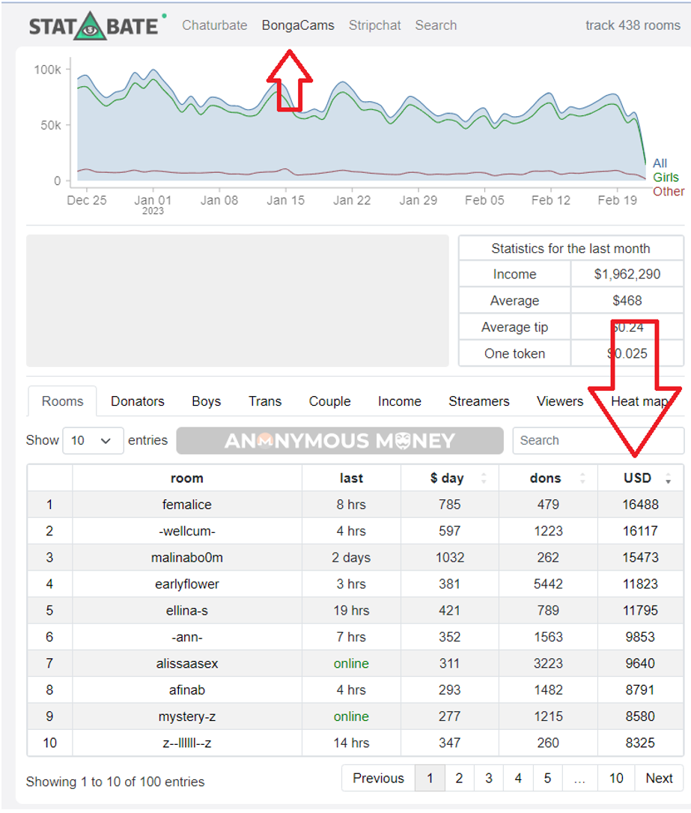The image size is (691, 813).
Task: Switch to the Couple tab
Action: (x=329, y=401)
